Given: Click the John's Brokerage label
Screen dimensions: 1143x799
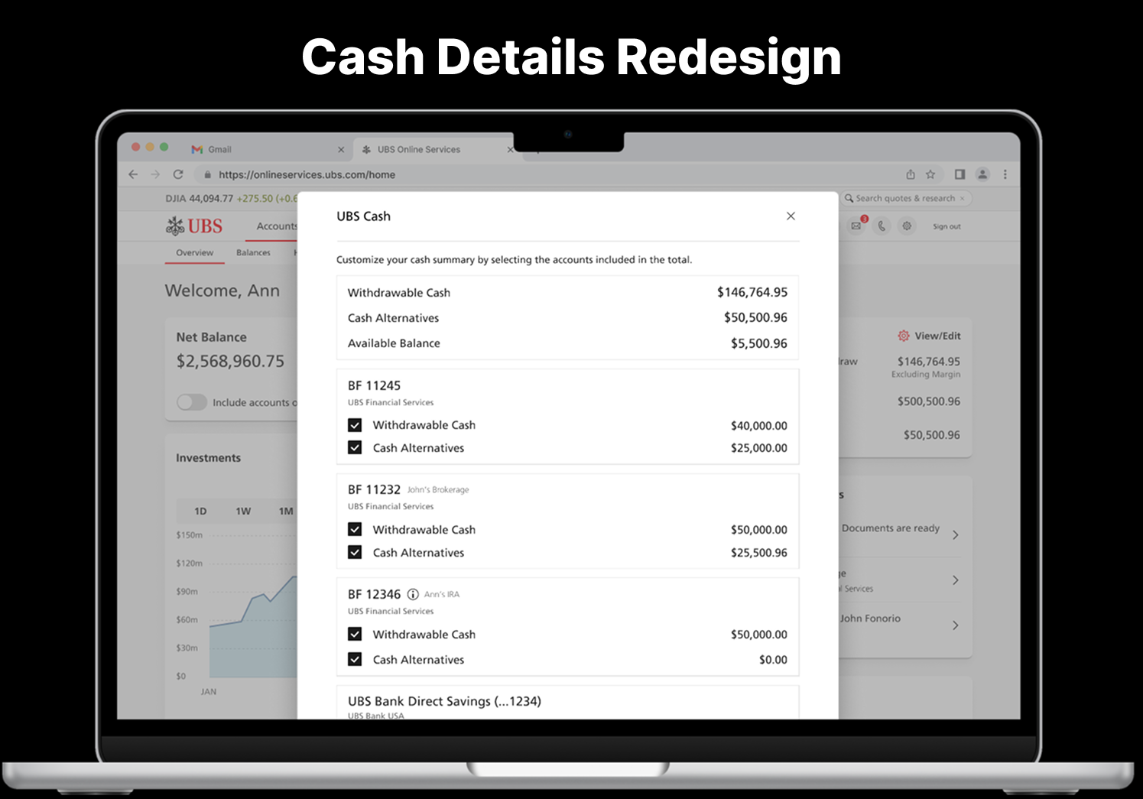Looking at the screenshot, I should (x=438, y=490).
